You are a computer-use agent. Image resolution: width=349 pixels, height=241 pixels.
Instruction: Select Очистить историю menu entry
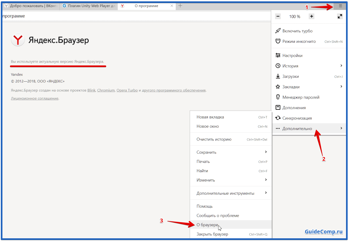click(x=231, y=139)
